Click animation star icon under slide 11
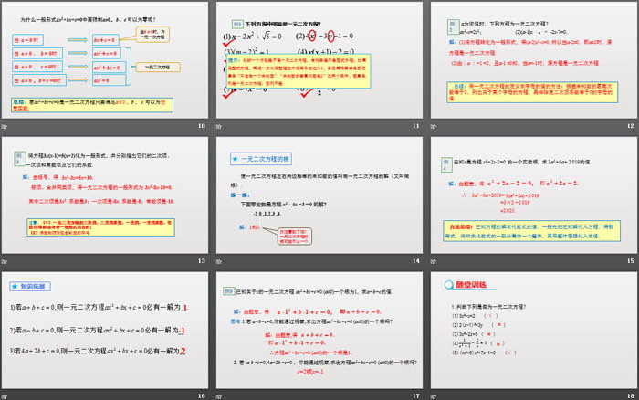Image resolution: width=639 pixels, height=400 pixels. tap(220, 127)
